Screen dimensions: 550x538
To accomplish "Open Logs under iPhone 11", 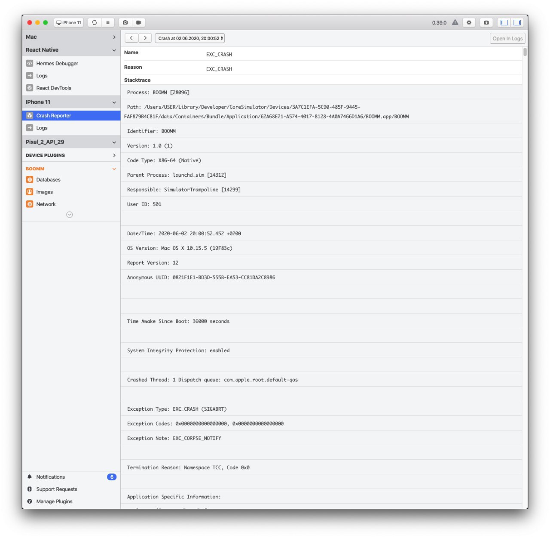I will click(71, 128).
